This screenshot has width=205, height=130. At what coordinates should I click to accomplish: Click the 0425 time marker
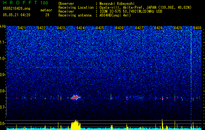(x=100, y=28)
